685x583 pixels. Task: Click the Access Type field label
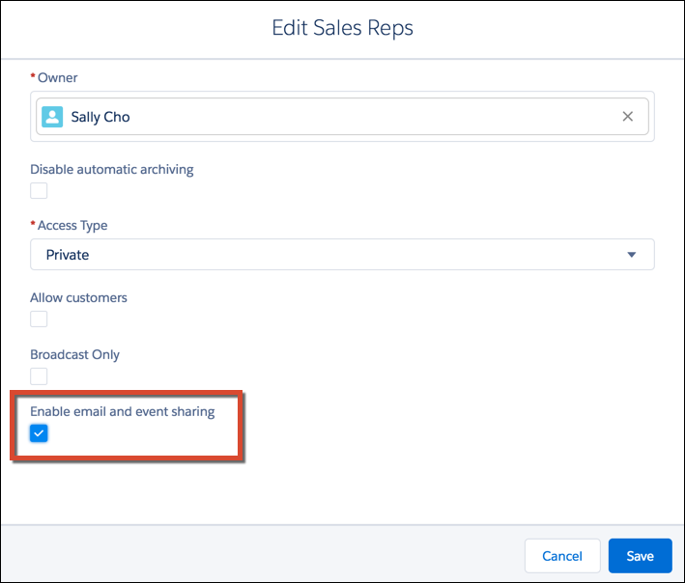pyautogui.click(x=72, y=225)
